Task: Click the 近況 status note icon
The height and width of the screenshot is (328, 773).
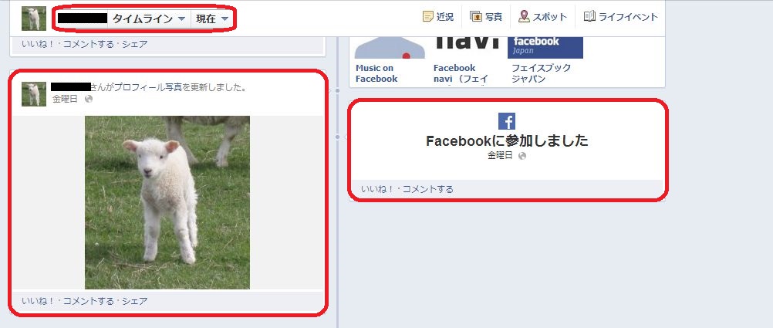Action: click(x=428, y=16)
